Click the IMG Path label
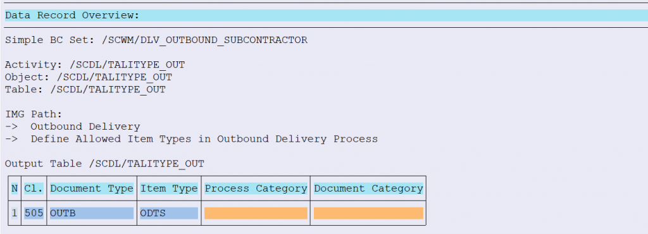The width and height of the screenshot is (648, 234). (34, 114)
